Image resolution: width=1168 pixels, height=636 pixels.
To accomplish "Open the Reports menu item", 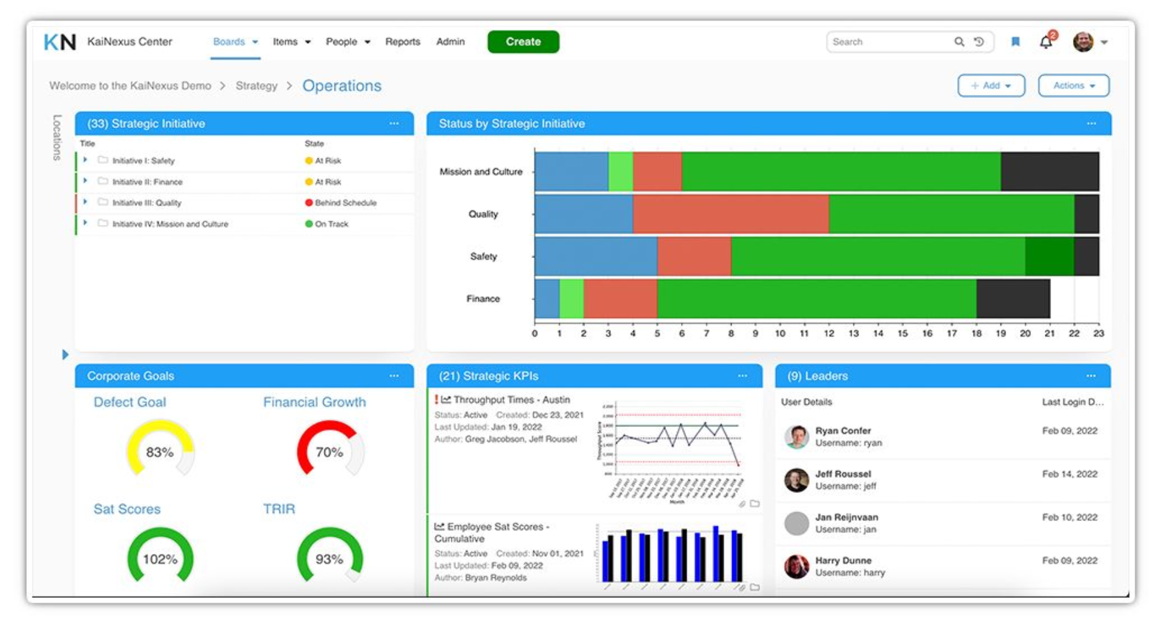I will (x=403, y=41).
